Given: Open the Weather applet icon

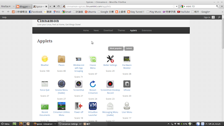Looking at the screenshot, I should click(x=45, y=59).
